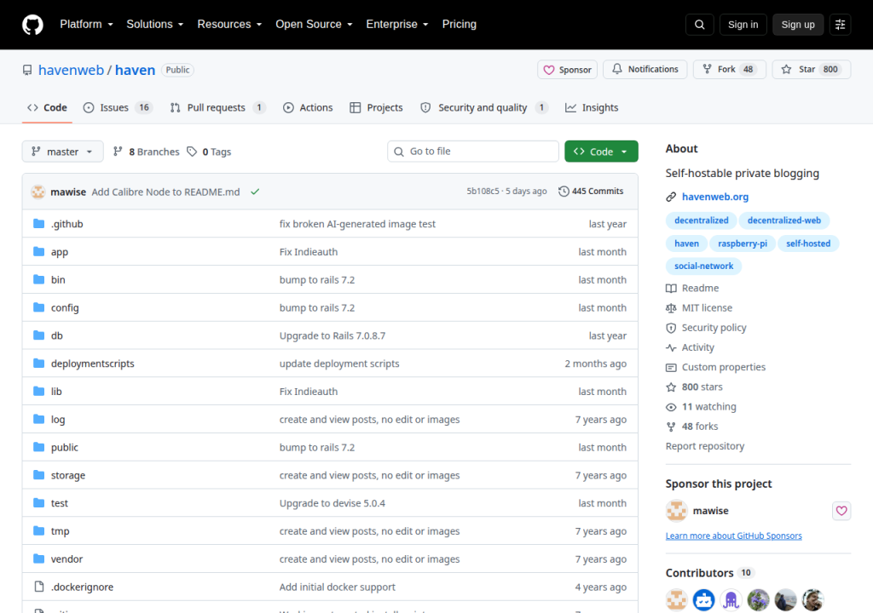This screenshot has height=613, width=873.
Task: Click the heart Sponsor button
Action: (x=567, y=70)
